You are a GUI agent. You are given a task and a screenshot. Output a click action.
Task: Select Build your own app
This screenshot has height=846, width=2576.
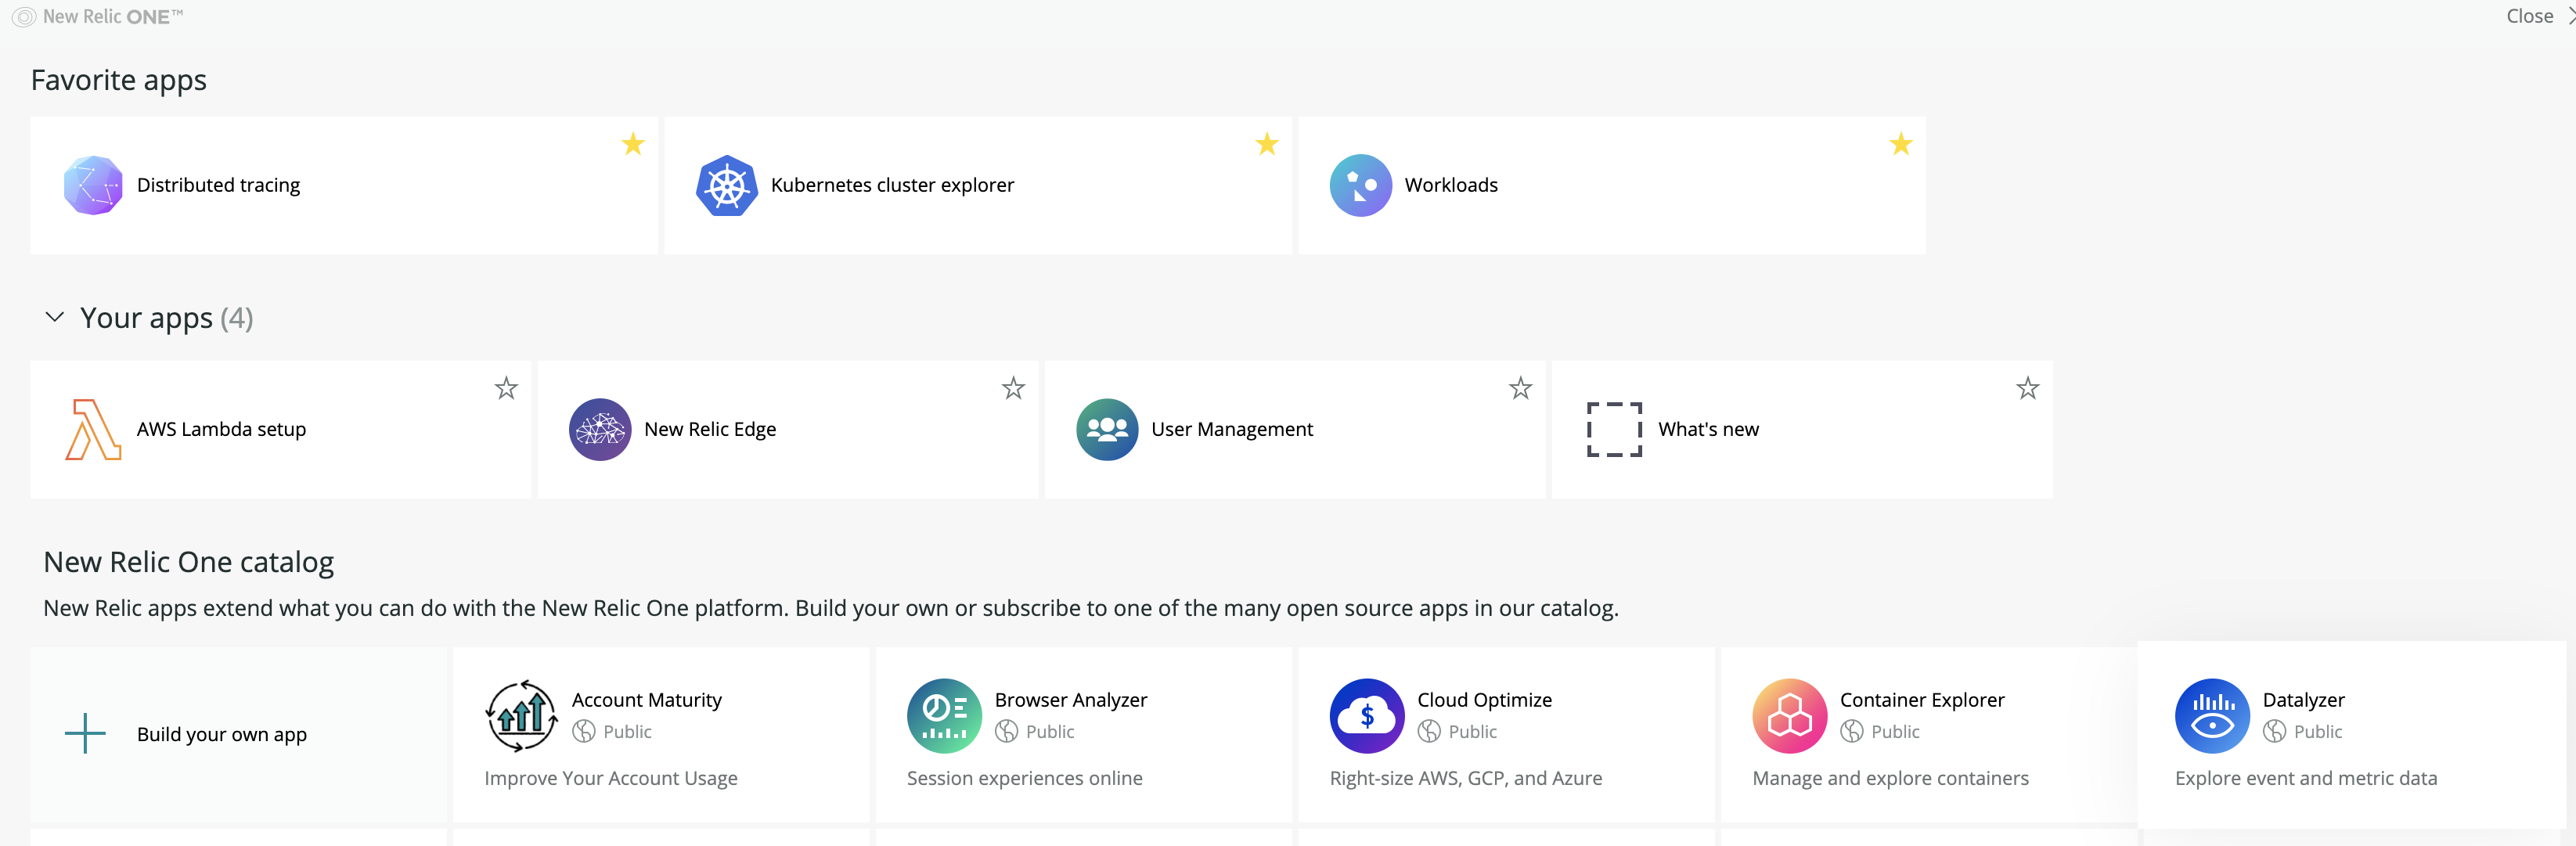click(x=238, y=734)
